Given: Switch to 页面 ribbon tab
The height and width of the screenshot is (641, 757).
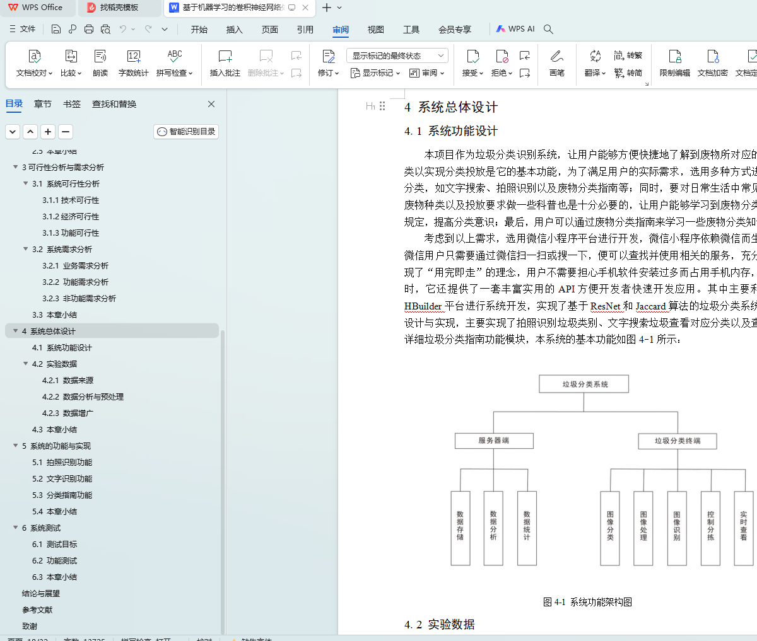Looking at the screenshot, I should (270, 30).
